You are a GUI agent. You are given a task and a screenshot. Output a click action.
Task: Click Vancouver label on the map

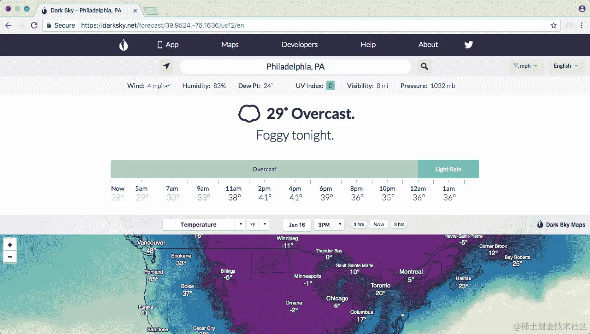[151, 243]
